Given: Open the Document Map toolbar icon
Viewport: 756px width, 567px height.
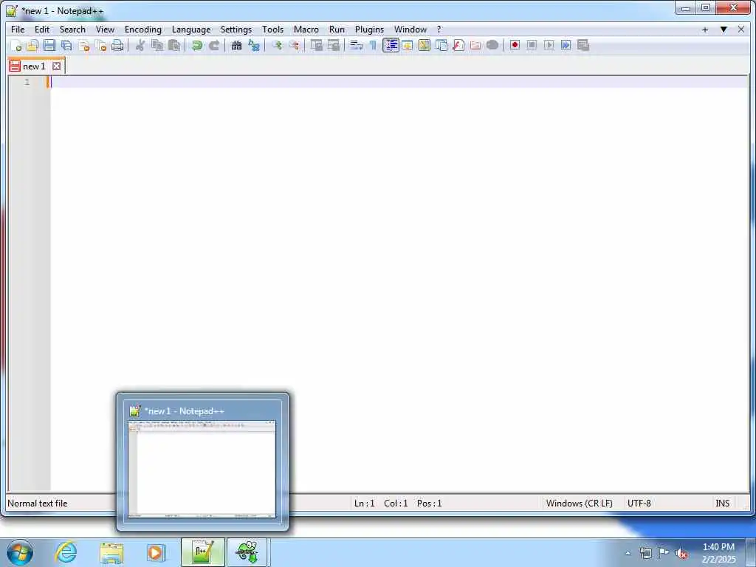Looking at the screenshot, I should point(425,45).
